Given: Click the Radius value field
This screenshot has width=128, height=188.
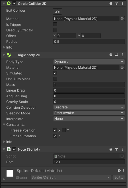Looking at the screenshot, I should coord(89,41).
